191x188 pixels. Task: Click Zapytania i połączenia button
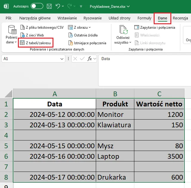click(x=155, y=27)
